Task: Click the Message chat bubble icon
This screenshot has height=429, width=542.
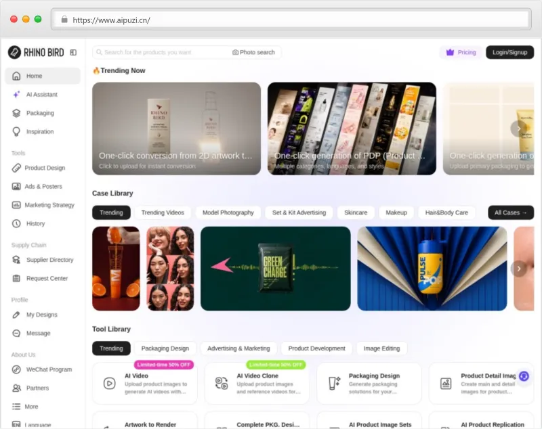Action: (16, 334)
